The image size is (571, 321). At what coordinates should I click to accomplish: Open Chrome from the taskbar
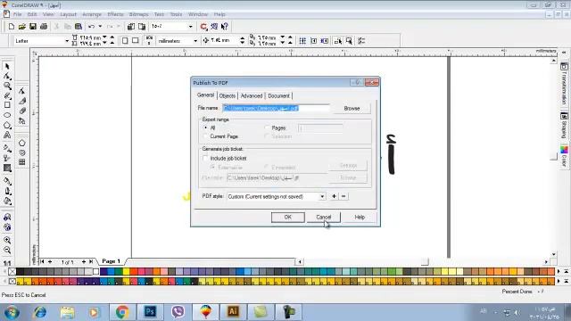122,312
